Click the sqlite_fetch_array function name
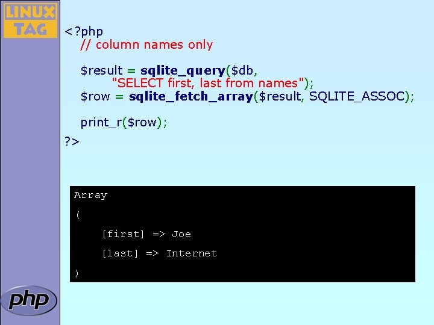This screenshot has height=325, width=434. coord(190,96)
